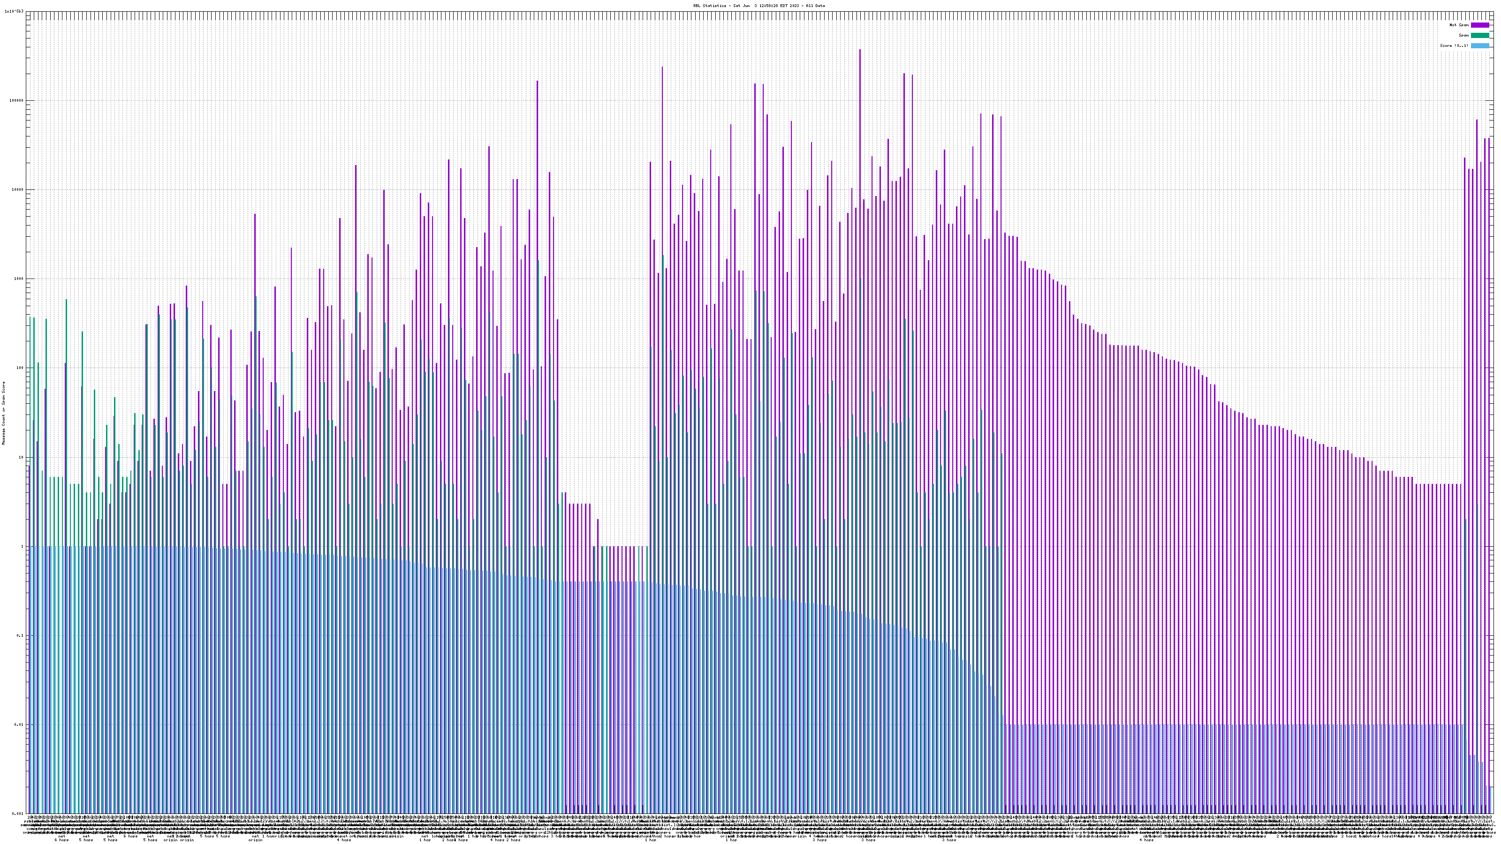Viewport: 1501px width, 844px height.
Task: Click the 10000 y-axis tick label
Action: click(x=18, y=189)
